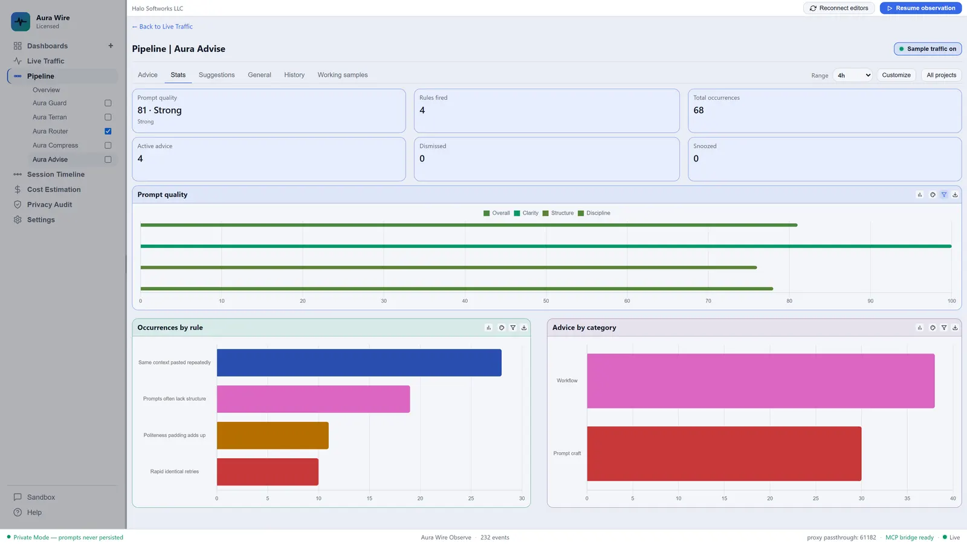Click the pink Workflow bar

click(760, 381)
